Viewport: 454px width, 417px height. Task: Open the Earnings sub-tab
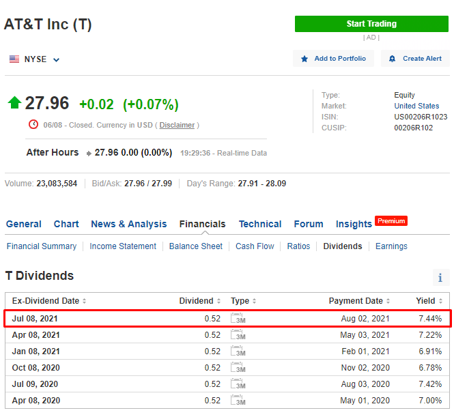(x=391, y=246)
